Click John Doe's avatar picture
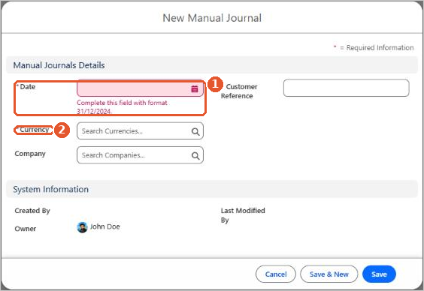Viewport: 424px width, 291px height. pos(82,227)
